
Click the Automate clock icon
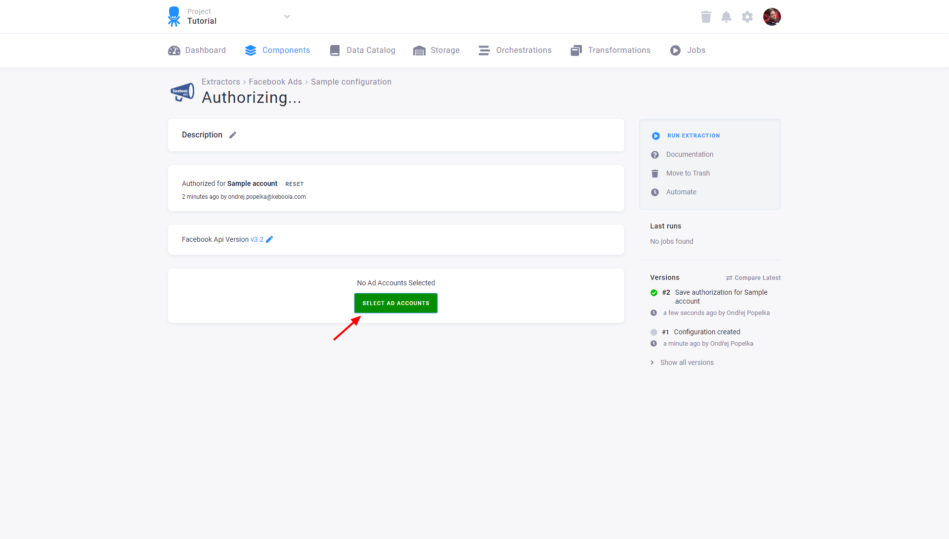(655, 192)
